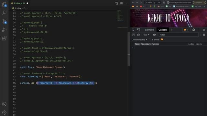The height and width of the screenshot is (116, 207).
Task: Click the Incognito mode profile indicator
Action: coord(179,3)
